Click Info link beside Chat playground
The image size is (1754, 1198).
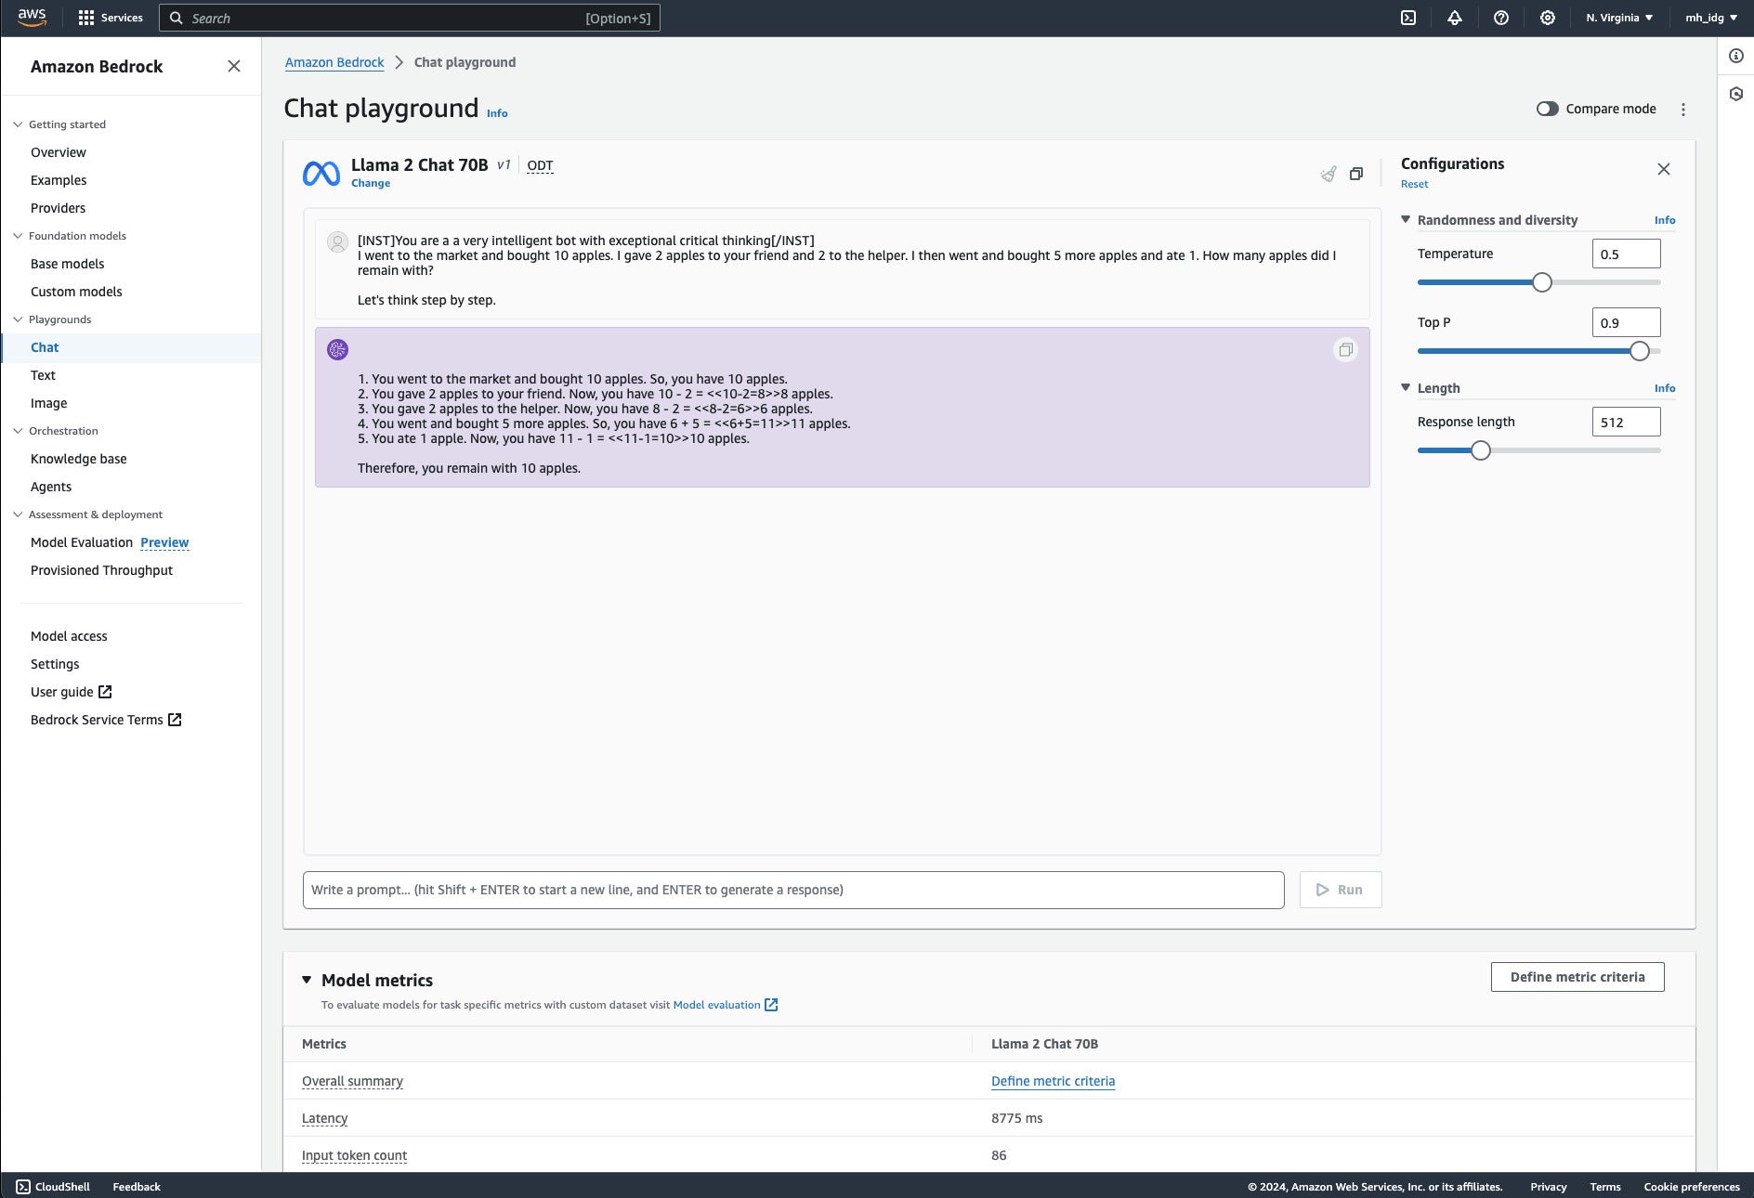click(497, 113)
